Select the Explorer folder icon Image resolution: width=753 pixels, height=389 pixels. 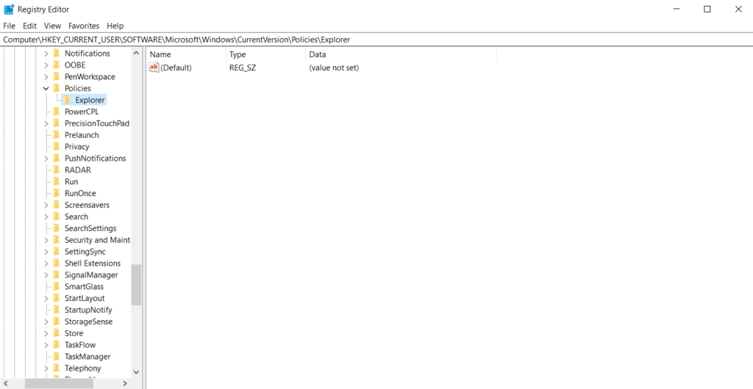pyautogui.click(x=67, y=100)
